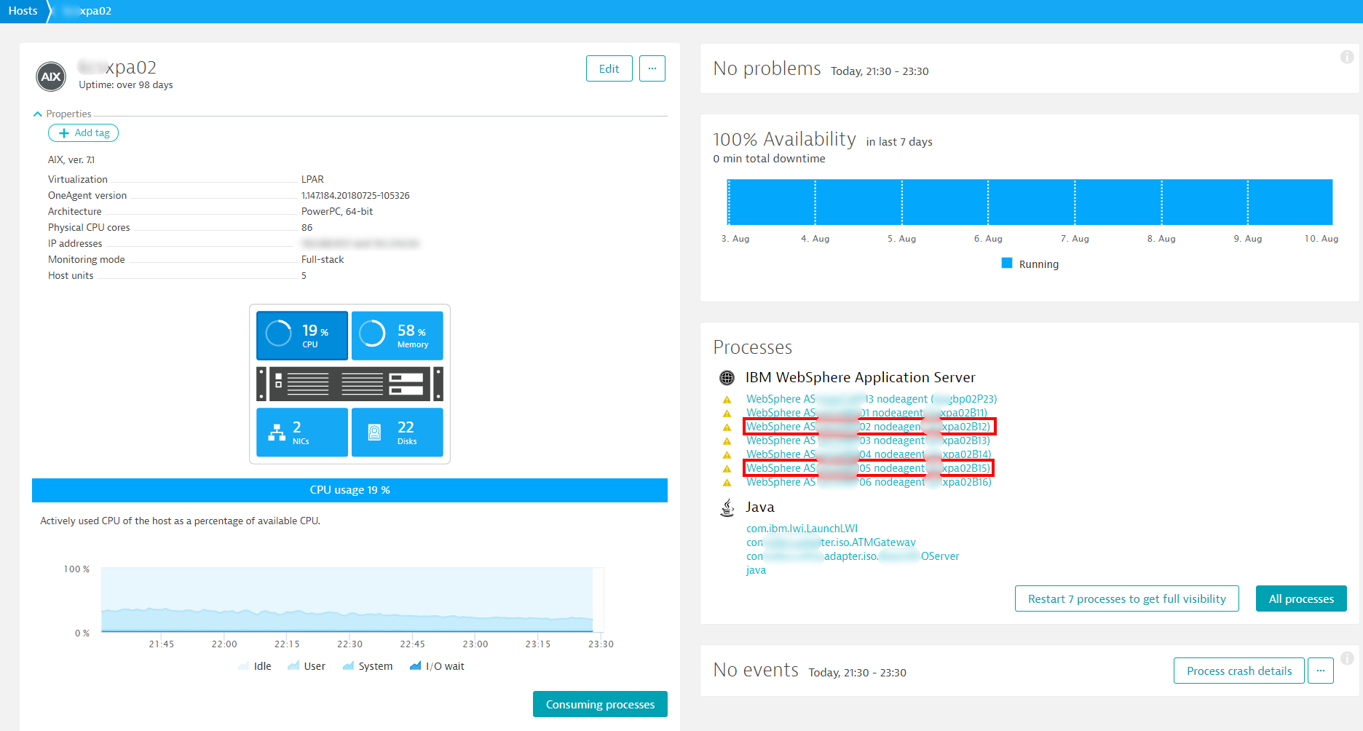Toggle Idle series in CPU chart legend

[255, 666]
